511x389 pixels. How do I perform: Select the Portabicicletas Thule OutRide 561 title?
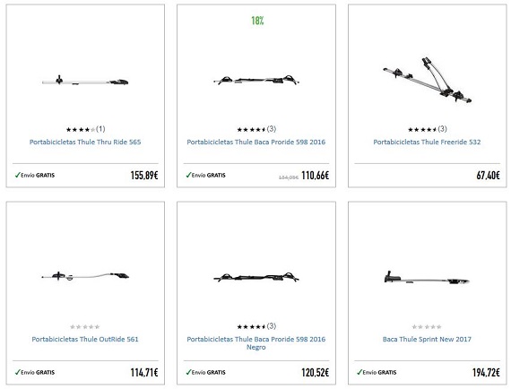pyautogui.click(x=85, y=339)
